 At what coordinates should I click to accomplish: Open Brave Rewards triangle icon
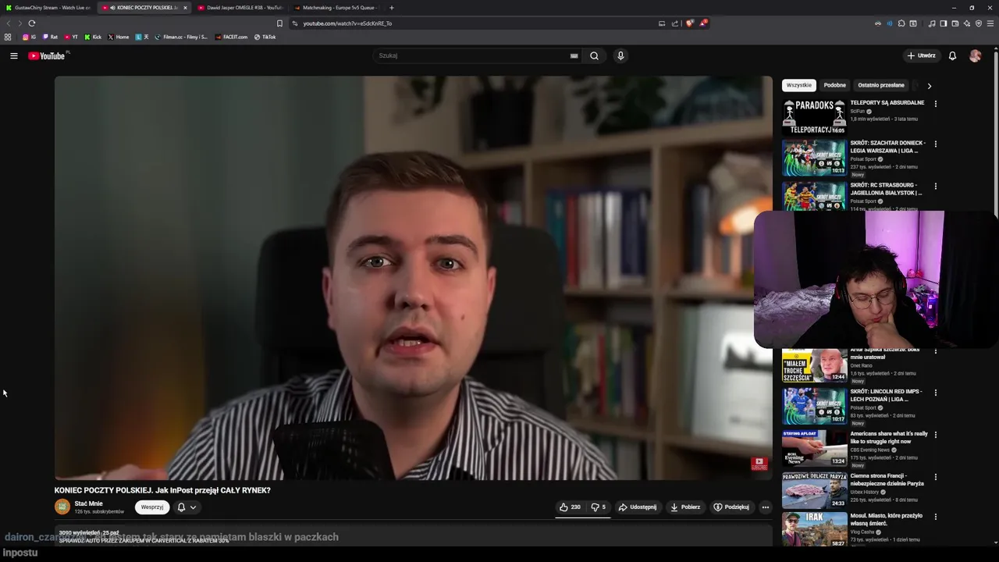coord(703,23)
